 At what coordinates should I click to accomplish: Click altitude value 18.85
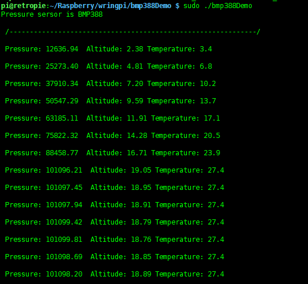pyautogui.click(x=141, y=257)
